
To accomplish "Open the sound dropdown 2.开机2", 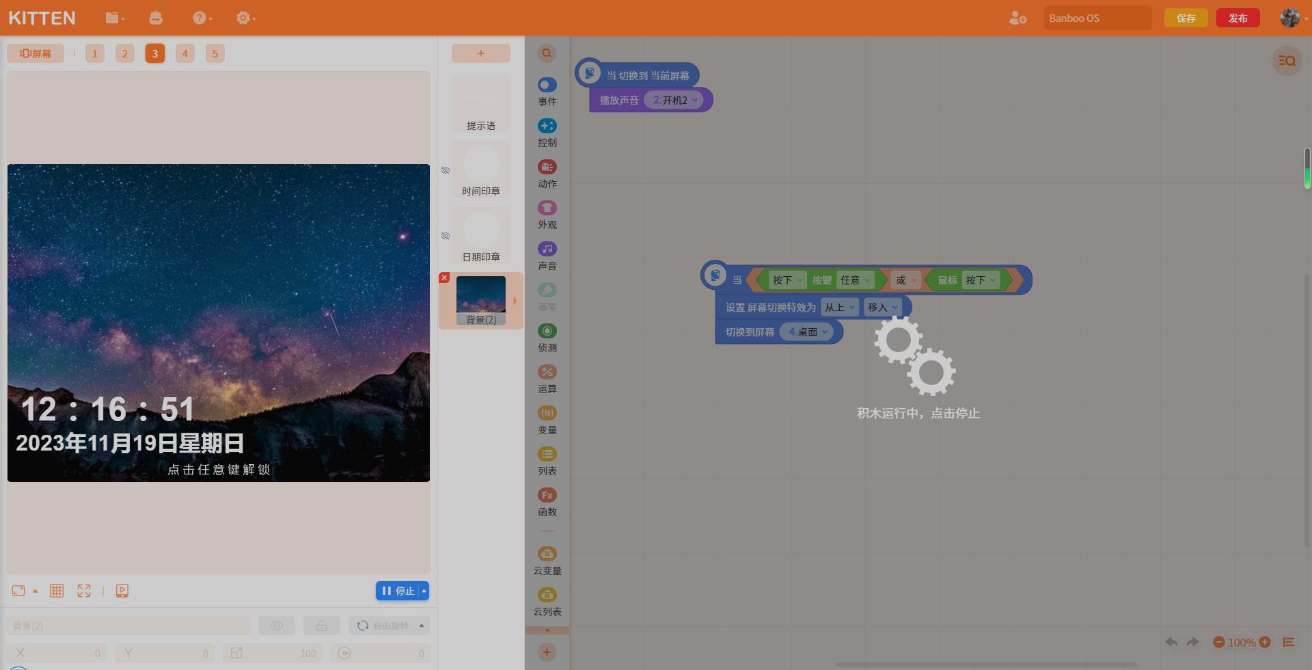I will [x=675, y=100].
